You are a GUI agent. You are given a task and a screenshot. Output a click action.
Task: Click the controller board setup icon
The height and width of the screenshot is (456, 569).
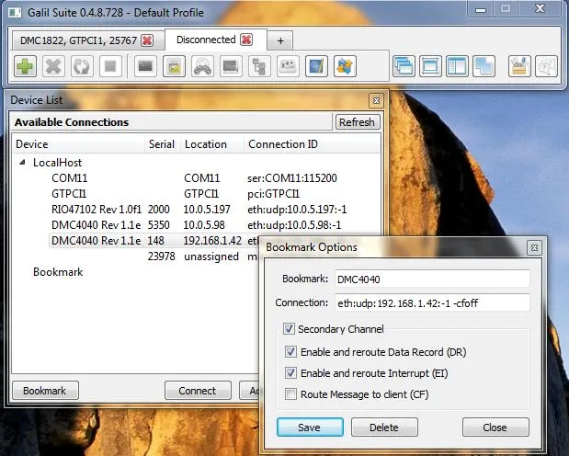click(288, 66)
